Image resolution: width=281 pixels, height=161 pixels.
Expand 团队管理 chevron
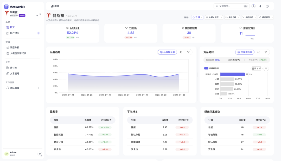[39, 88]
